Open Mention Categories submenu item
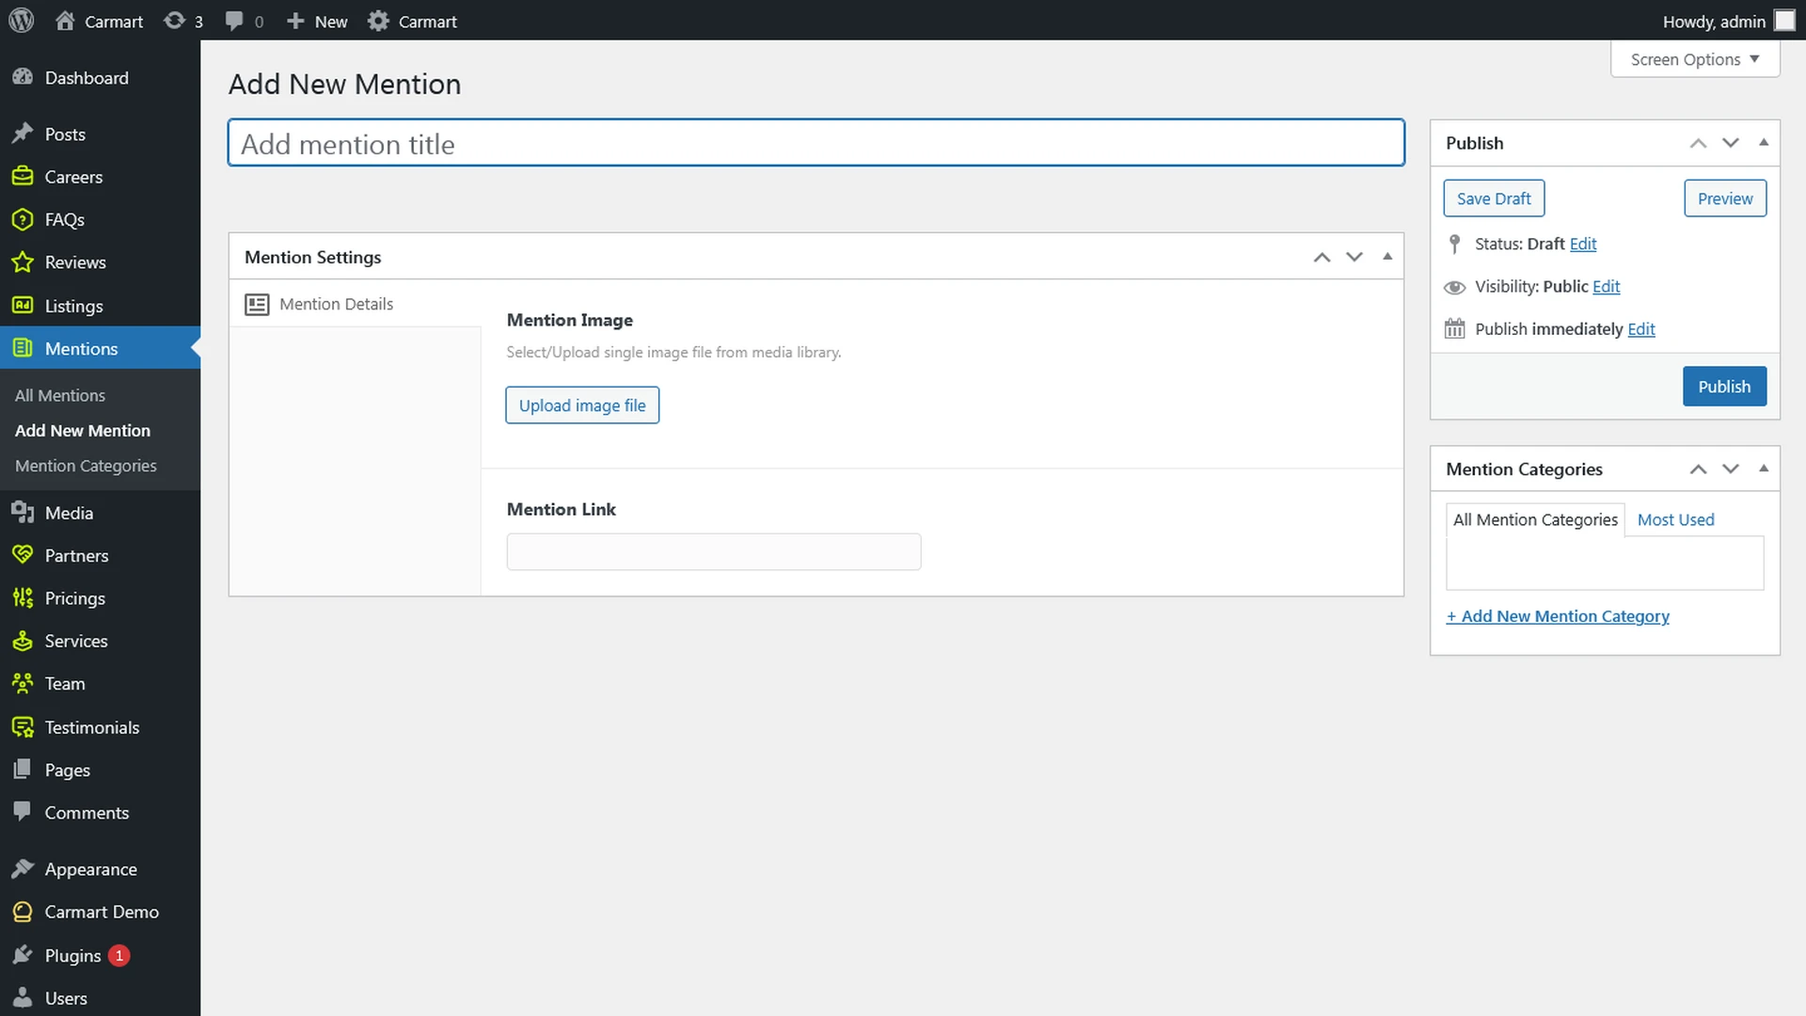The height and width of the screenshot is (1016, 1806). pos(86,466)
